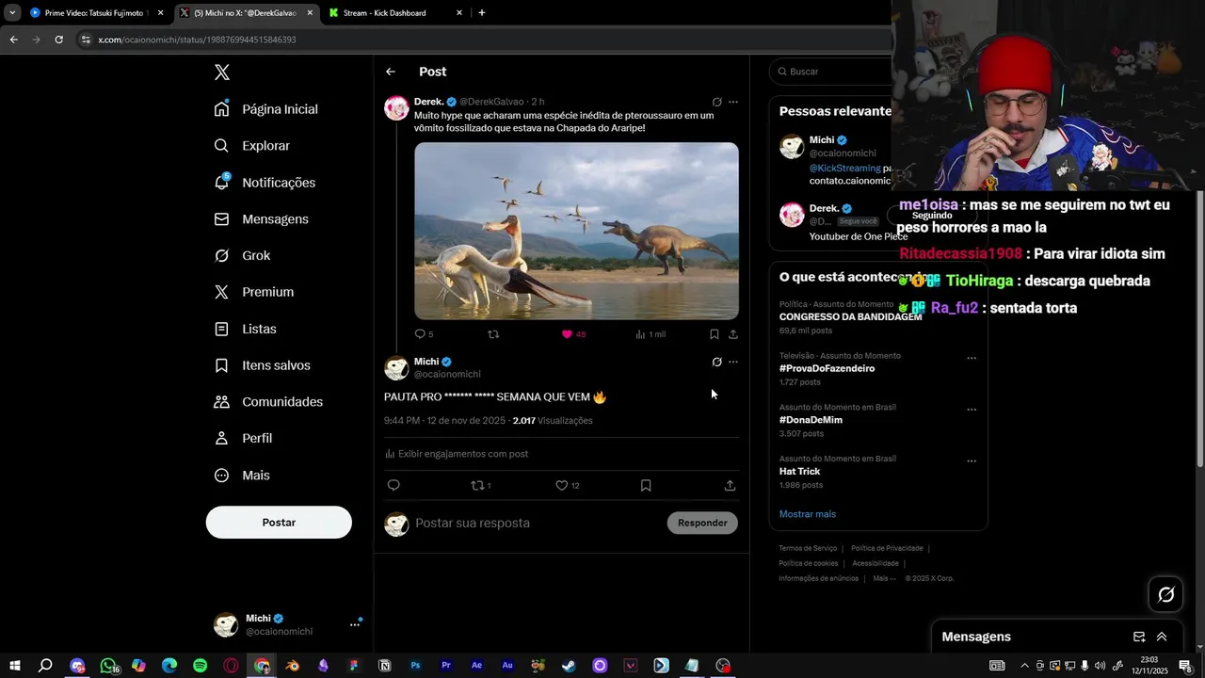Open Spotify from taskbar
This screenshot has width=1205, height=678.
200,666
